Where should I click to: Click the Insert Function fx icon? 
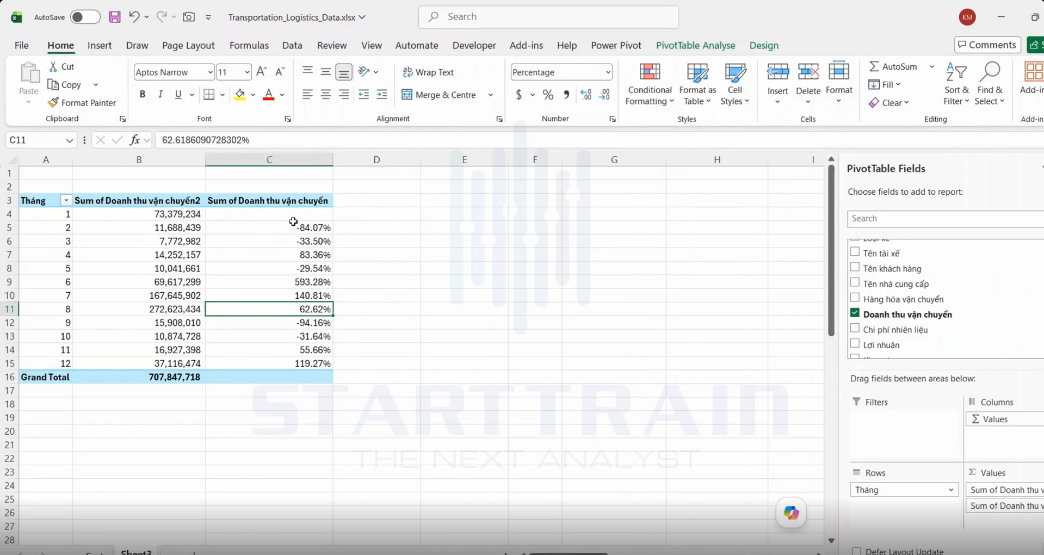pos(134,140)
